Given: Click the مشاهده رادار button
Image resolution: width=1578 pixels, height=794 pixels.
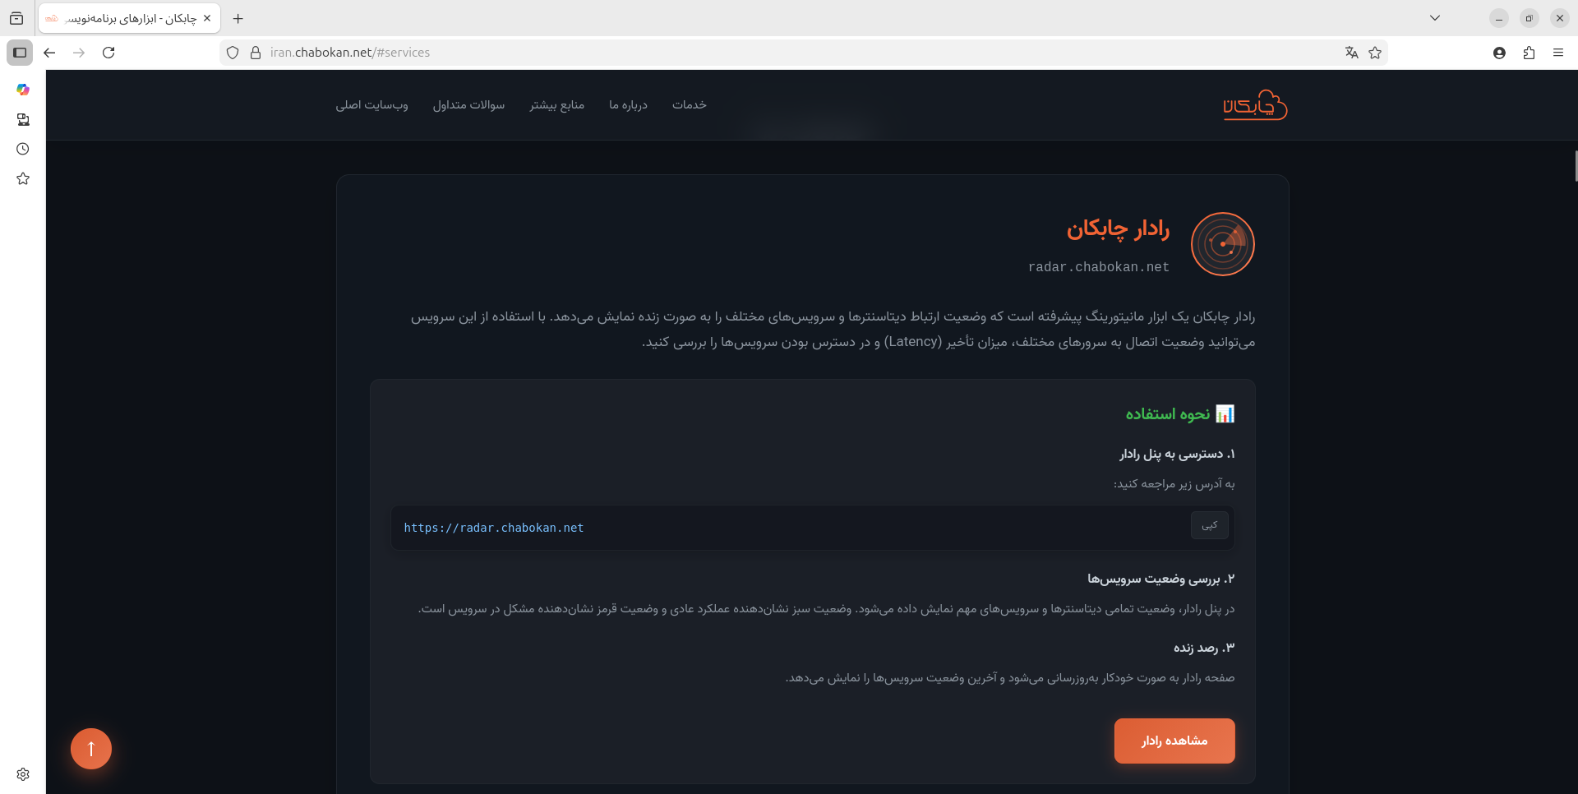Looking at the screenshot, I should point(1174,741).
